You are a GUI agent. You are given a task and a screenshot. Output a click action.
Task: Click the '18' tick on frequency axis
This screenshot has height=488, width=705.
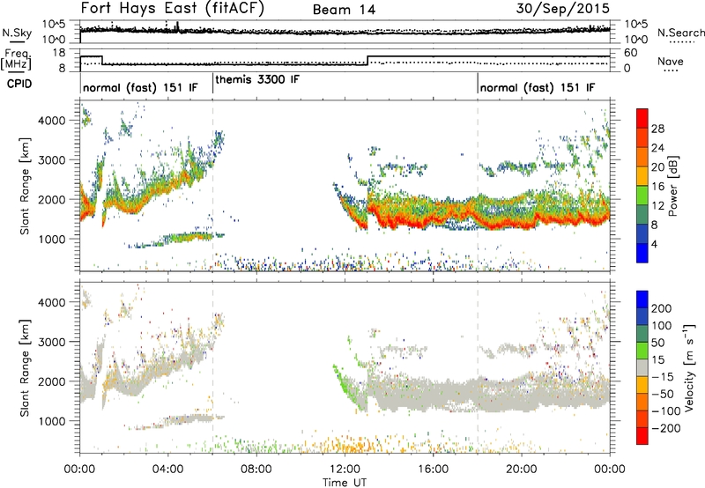pyautogui.click(x=58, y=53)
